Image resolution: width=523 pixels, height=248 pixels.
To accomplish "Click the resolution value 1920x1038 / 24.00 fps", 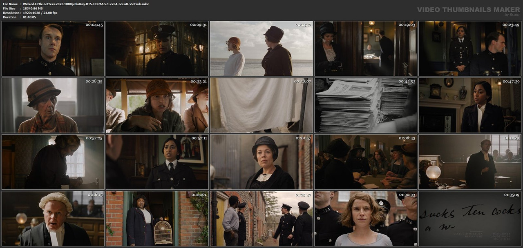I will pyautogui.click(x=40, y=13).
